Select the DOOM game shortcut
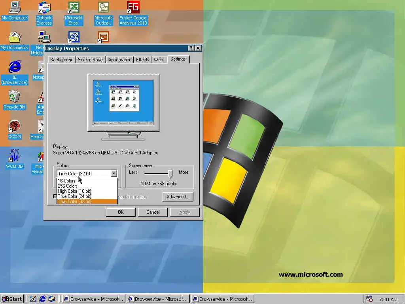The image size is (405, 304). coord(15,129)
